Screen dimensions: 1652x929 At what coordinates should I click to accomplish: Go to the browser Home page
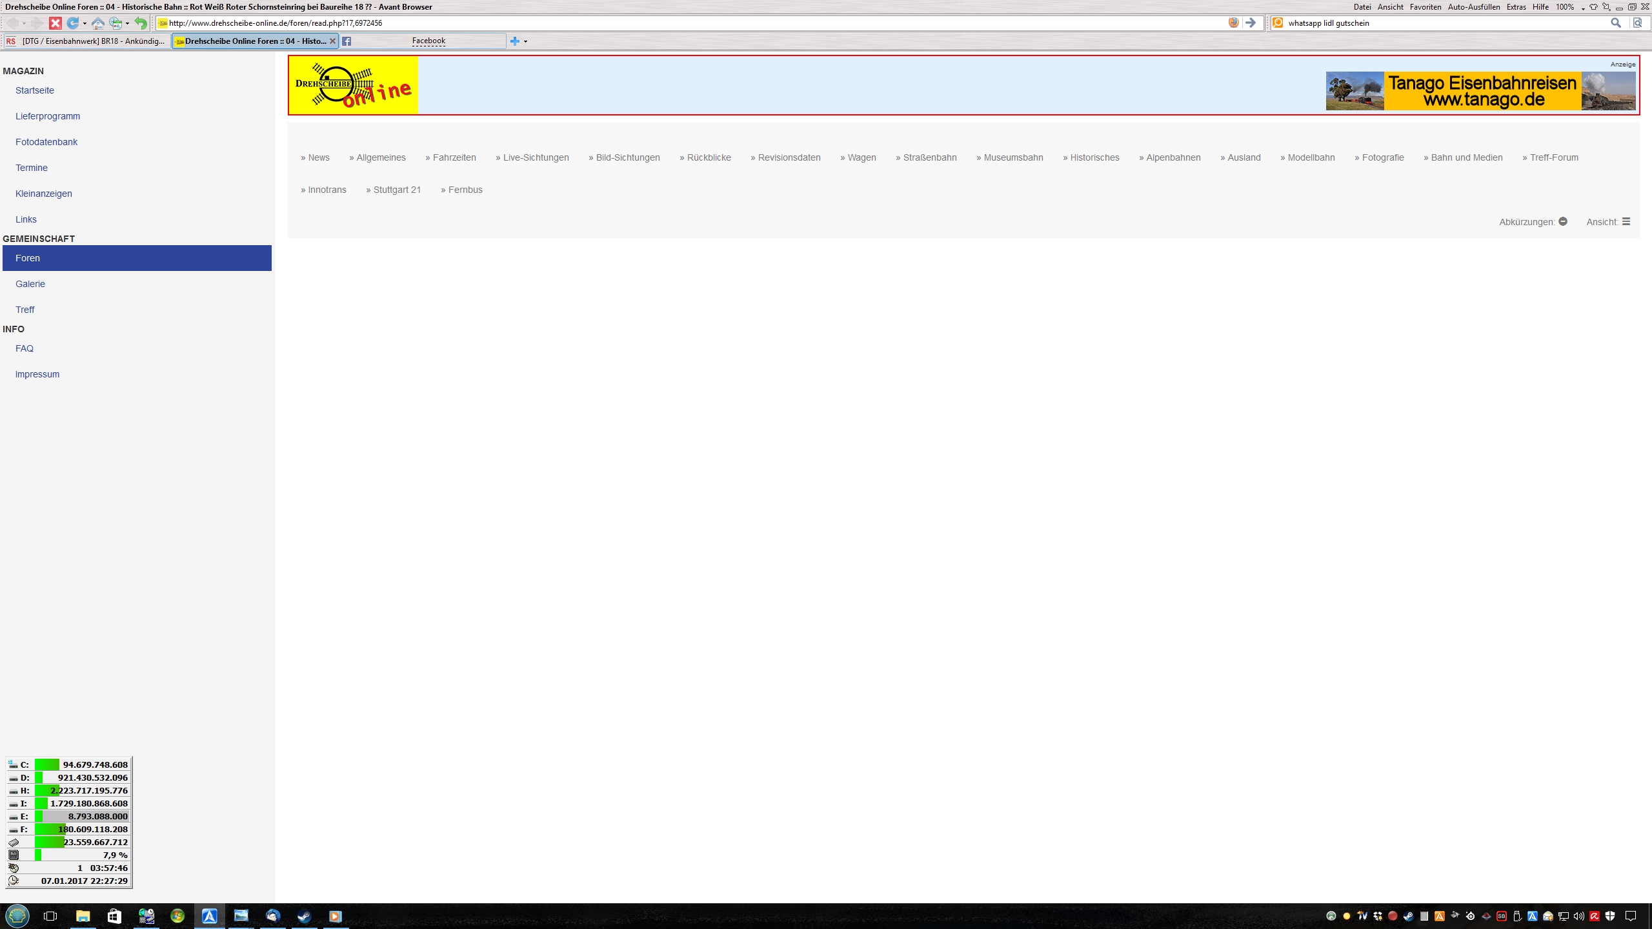(97, 23)
